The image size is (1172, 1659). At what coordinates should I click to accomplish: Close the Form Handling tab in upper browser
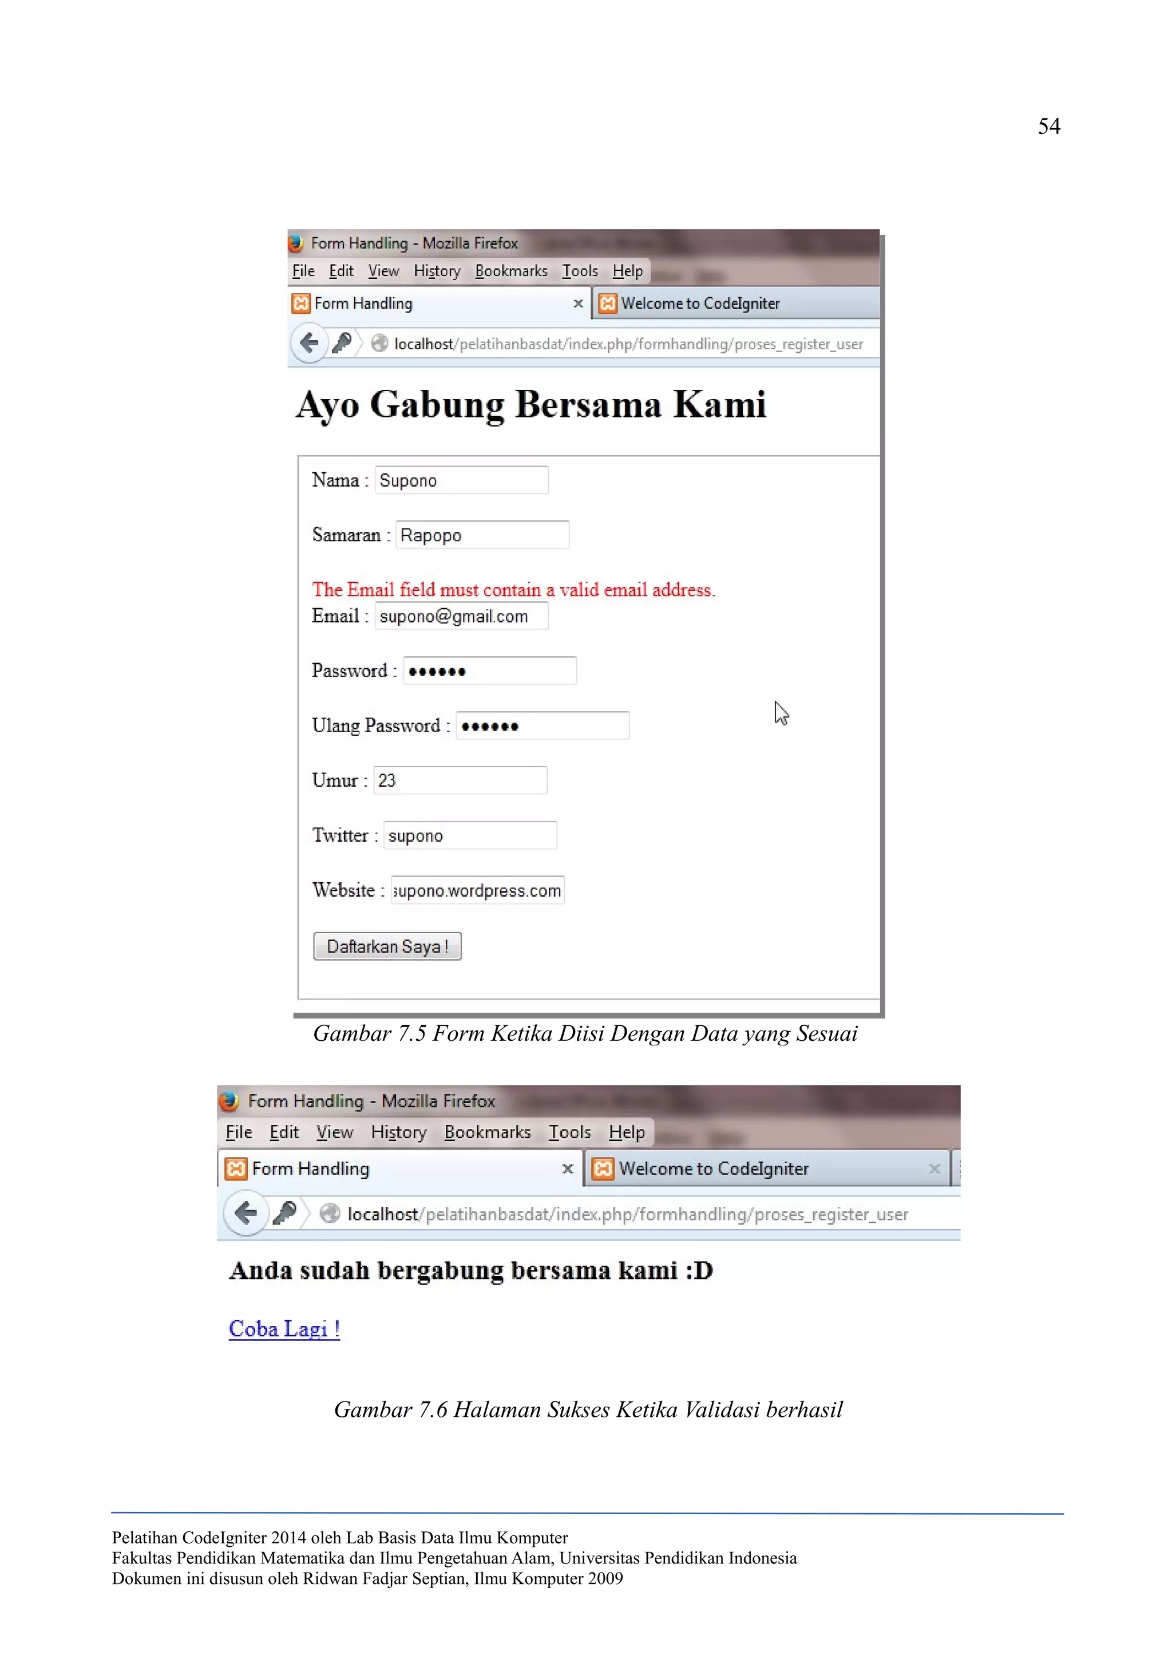577,303
